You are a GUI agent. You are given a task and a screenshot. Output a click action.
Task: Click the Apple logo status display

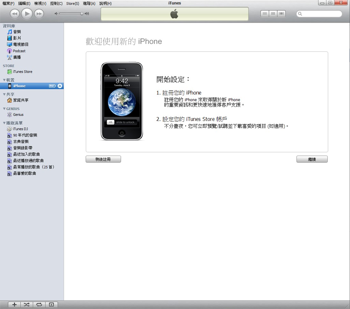(175, 14)
